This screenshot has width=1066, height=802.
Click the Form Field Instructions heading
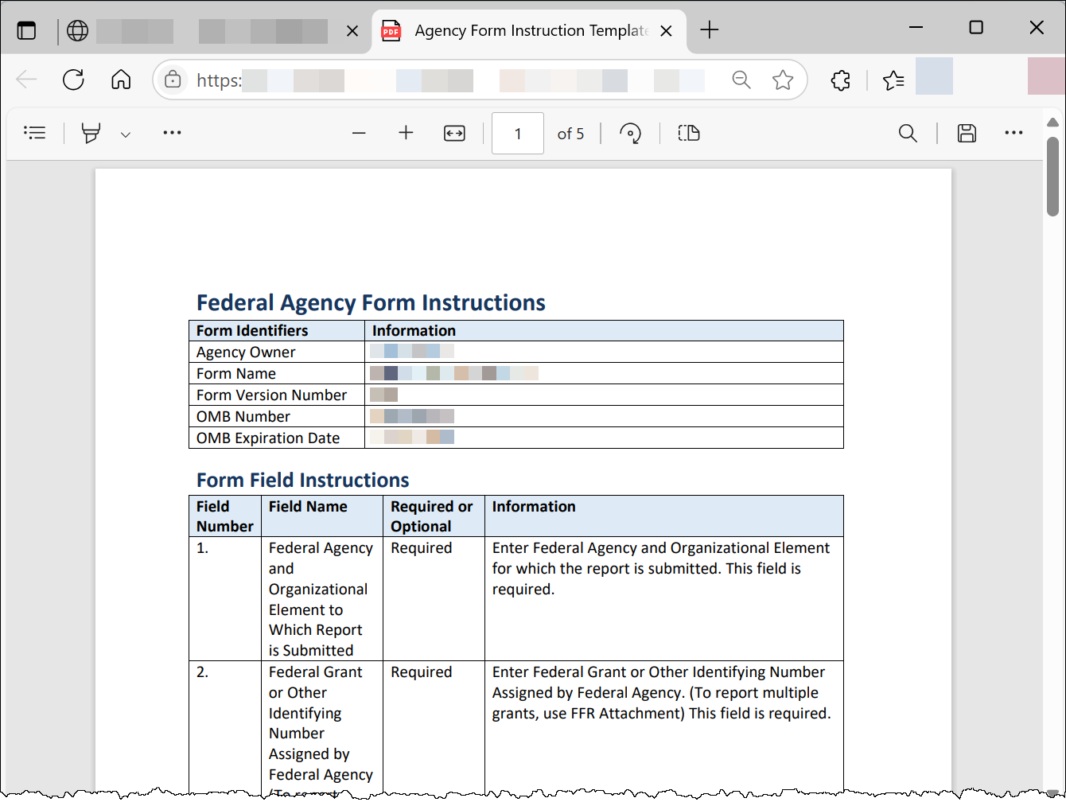coord(302,480)
